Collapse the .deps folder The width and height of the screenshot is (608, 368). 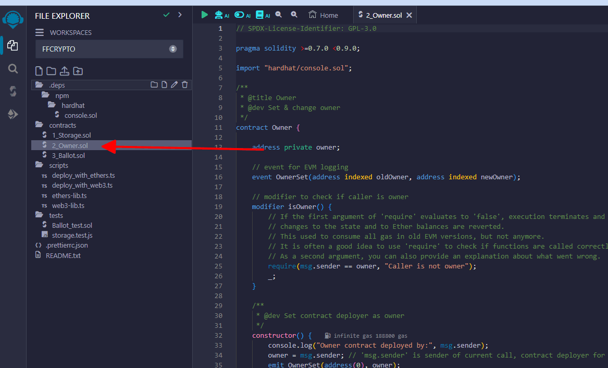(x=111, y=85)
